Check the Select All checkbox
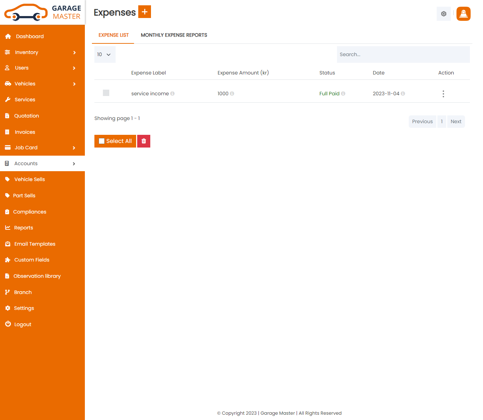 point(102,141)
